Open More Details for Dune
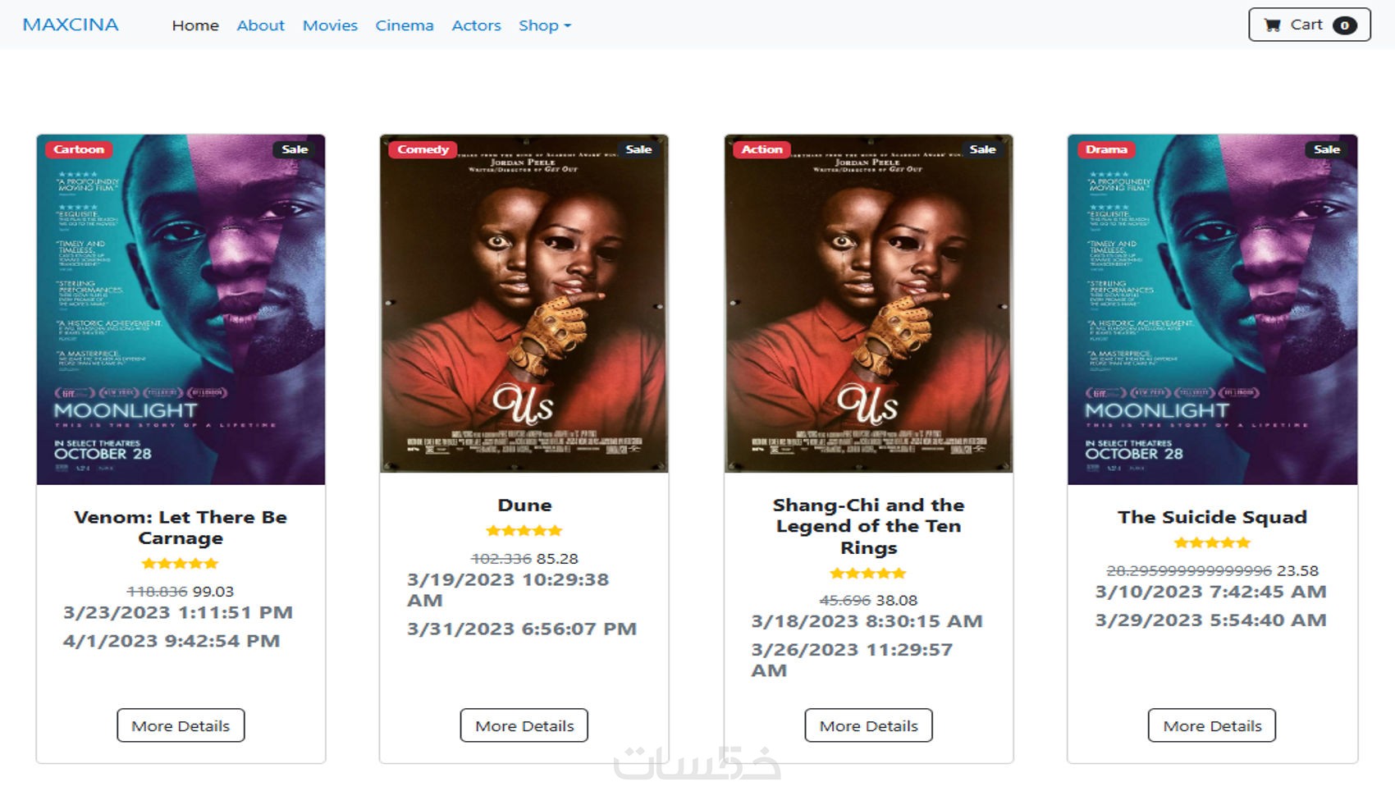 click(524, 725)
